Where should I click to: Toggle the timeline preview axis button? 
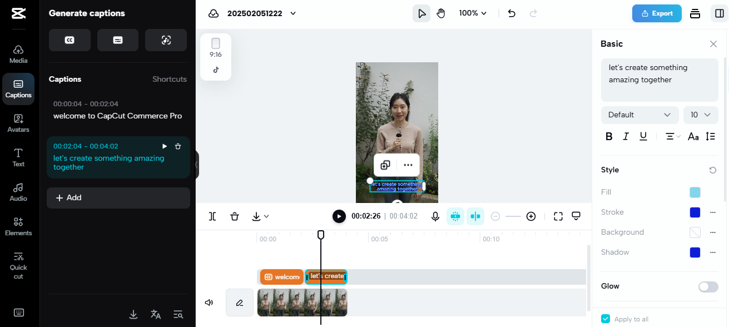(475, 216)
